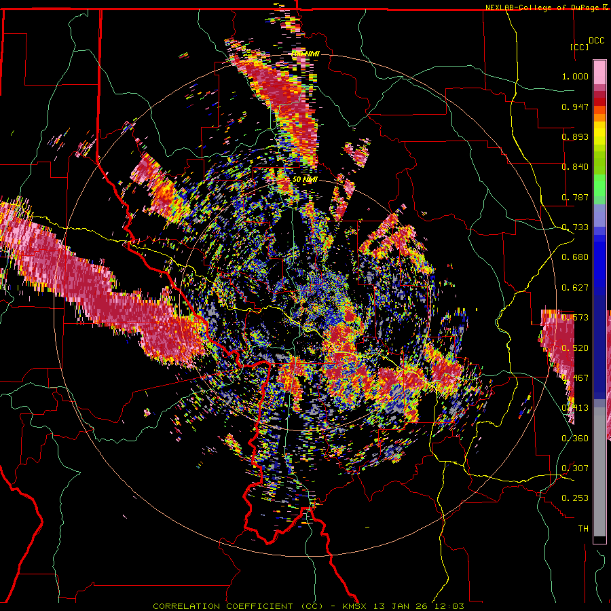The width and height of the screenshot is (611, 611).
Task: Pick the gray color bar segment
Action: pyautogui.click(x=599, y=473)
